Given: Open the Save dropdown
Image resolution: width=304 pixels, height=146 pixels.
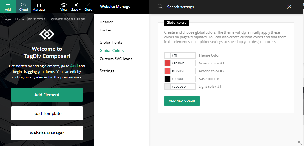Looking at the screenshot, I should [76, 7].
